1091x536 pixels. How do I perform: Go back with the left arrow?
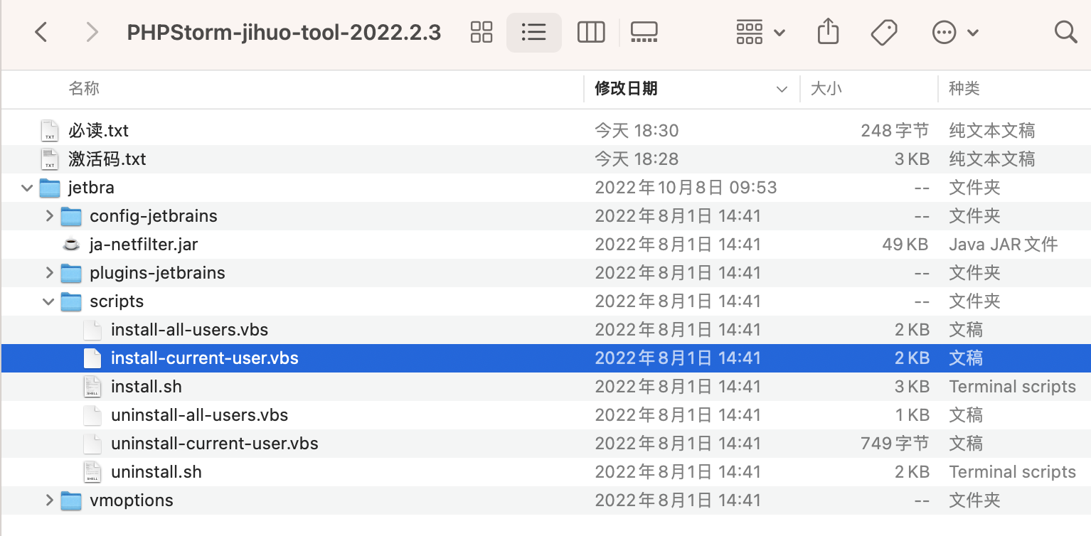41,32
